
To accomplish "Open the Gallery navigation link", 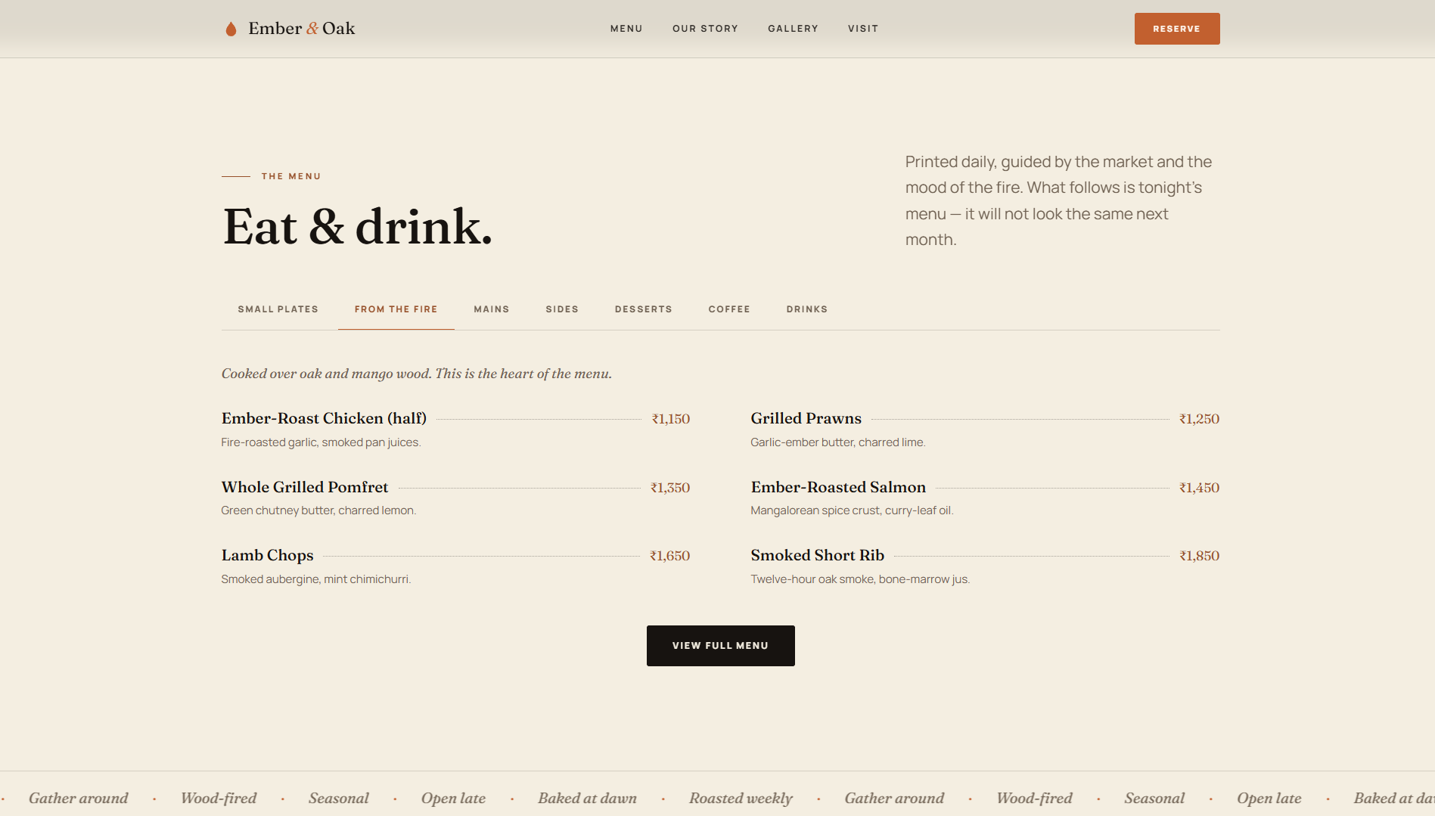I will pos(793,29).
